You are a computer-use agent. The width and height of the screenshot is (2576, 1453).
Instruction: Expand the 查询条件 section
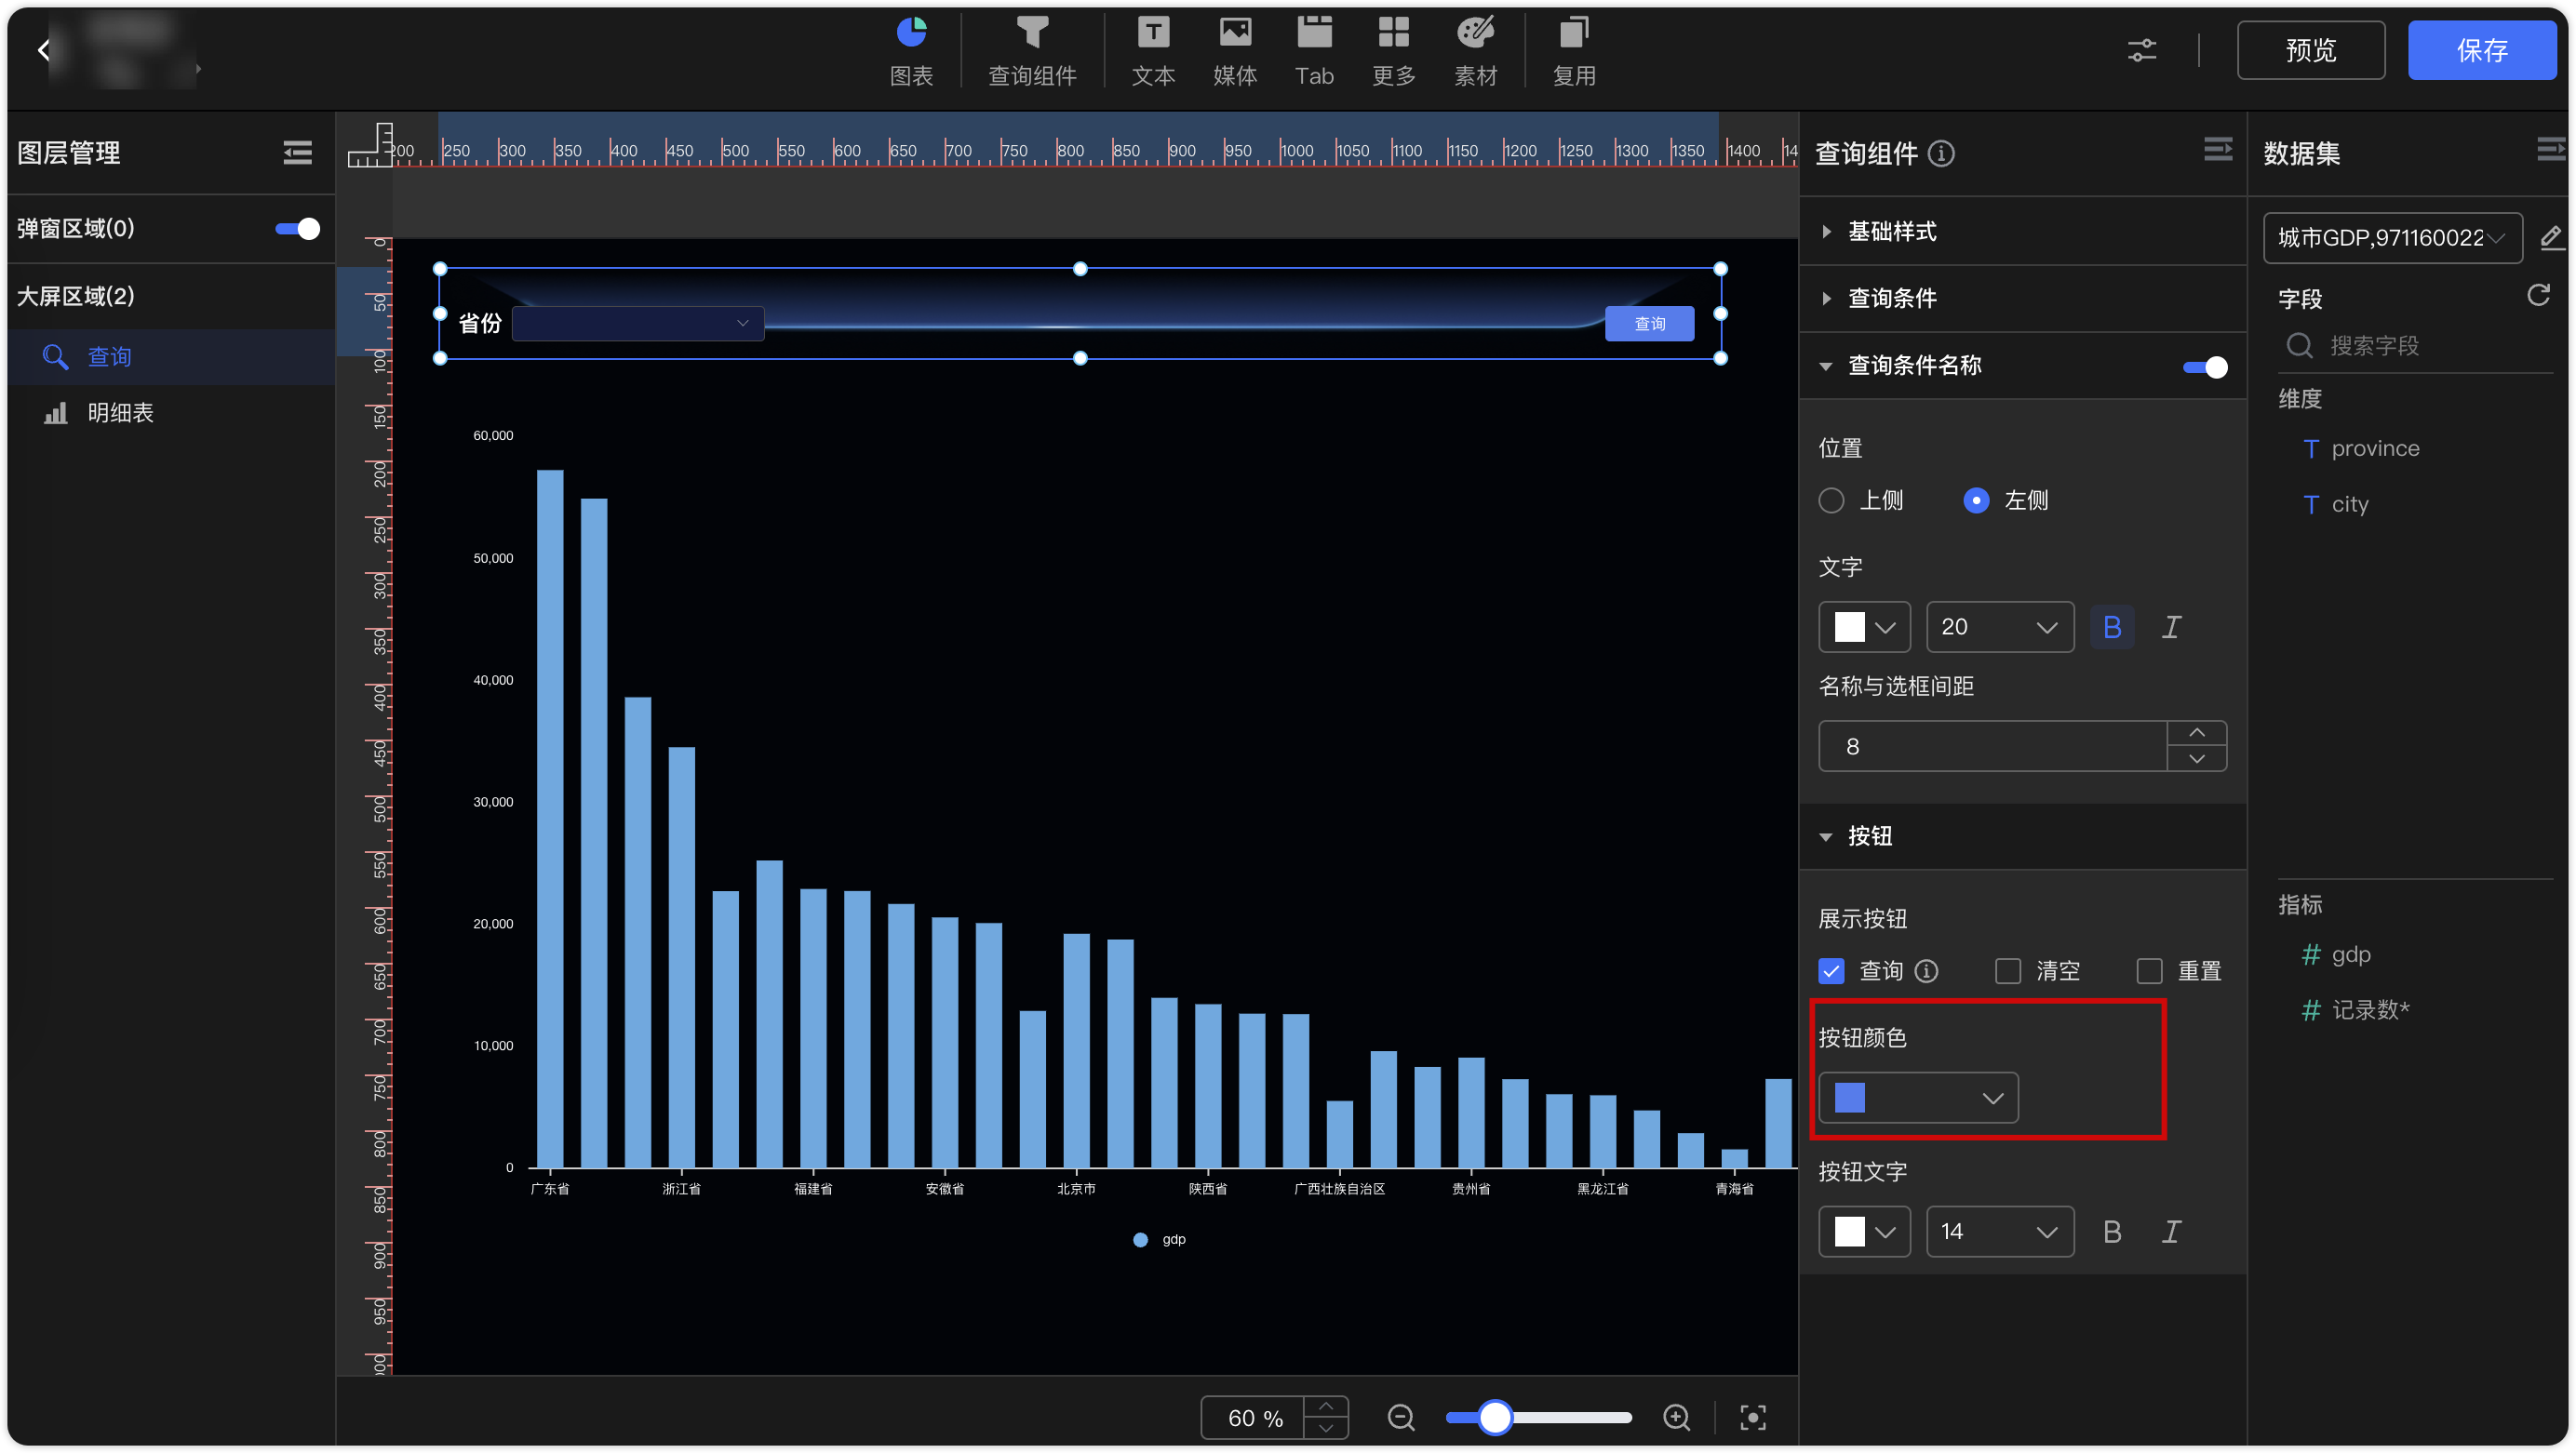coord(2022,298)
